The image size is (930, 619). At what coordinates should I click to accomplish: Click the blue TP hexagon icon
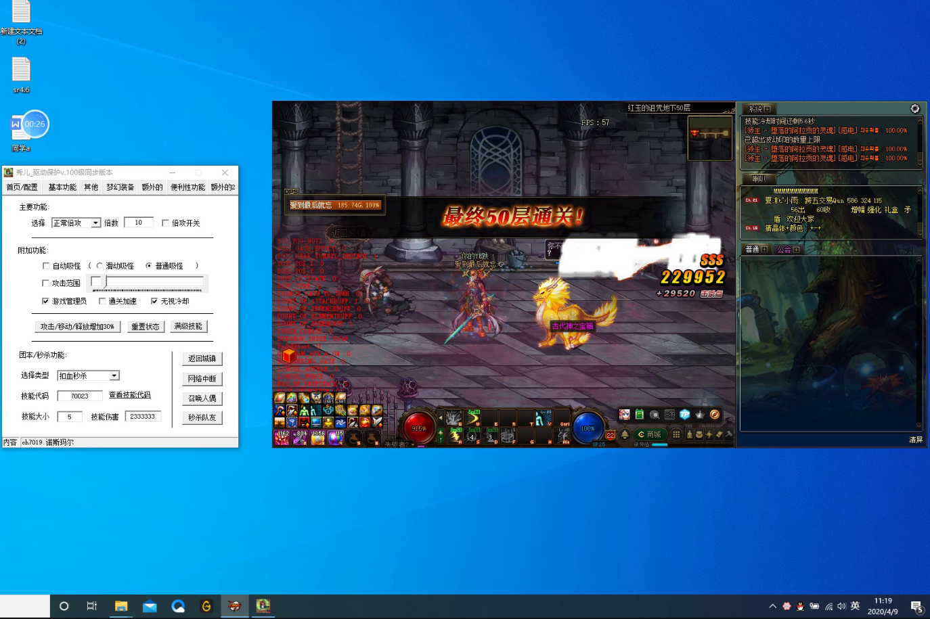point(684,415)
